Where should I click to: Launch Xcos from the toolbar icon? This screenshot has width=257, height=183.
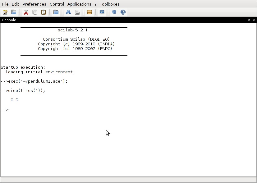click(x=102, y=12)
